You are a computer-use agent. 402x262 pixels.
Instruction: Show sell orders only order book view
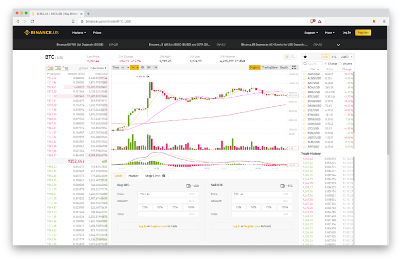65,68
